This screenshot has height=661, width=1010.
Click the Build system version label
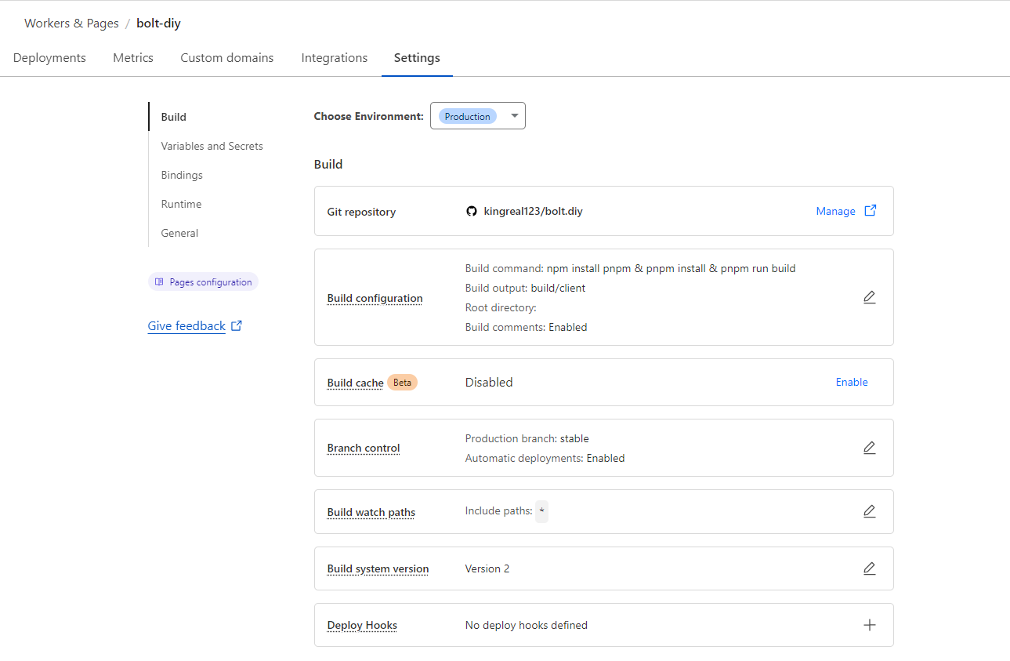(378, 568)
